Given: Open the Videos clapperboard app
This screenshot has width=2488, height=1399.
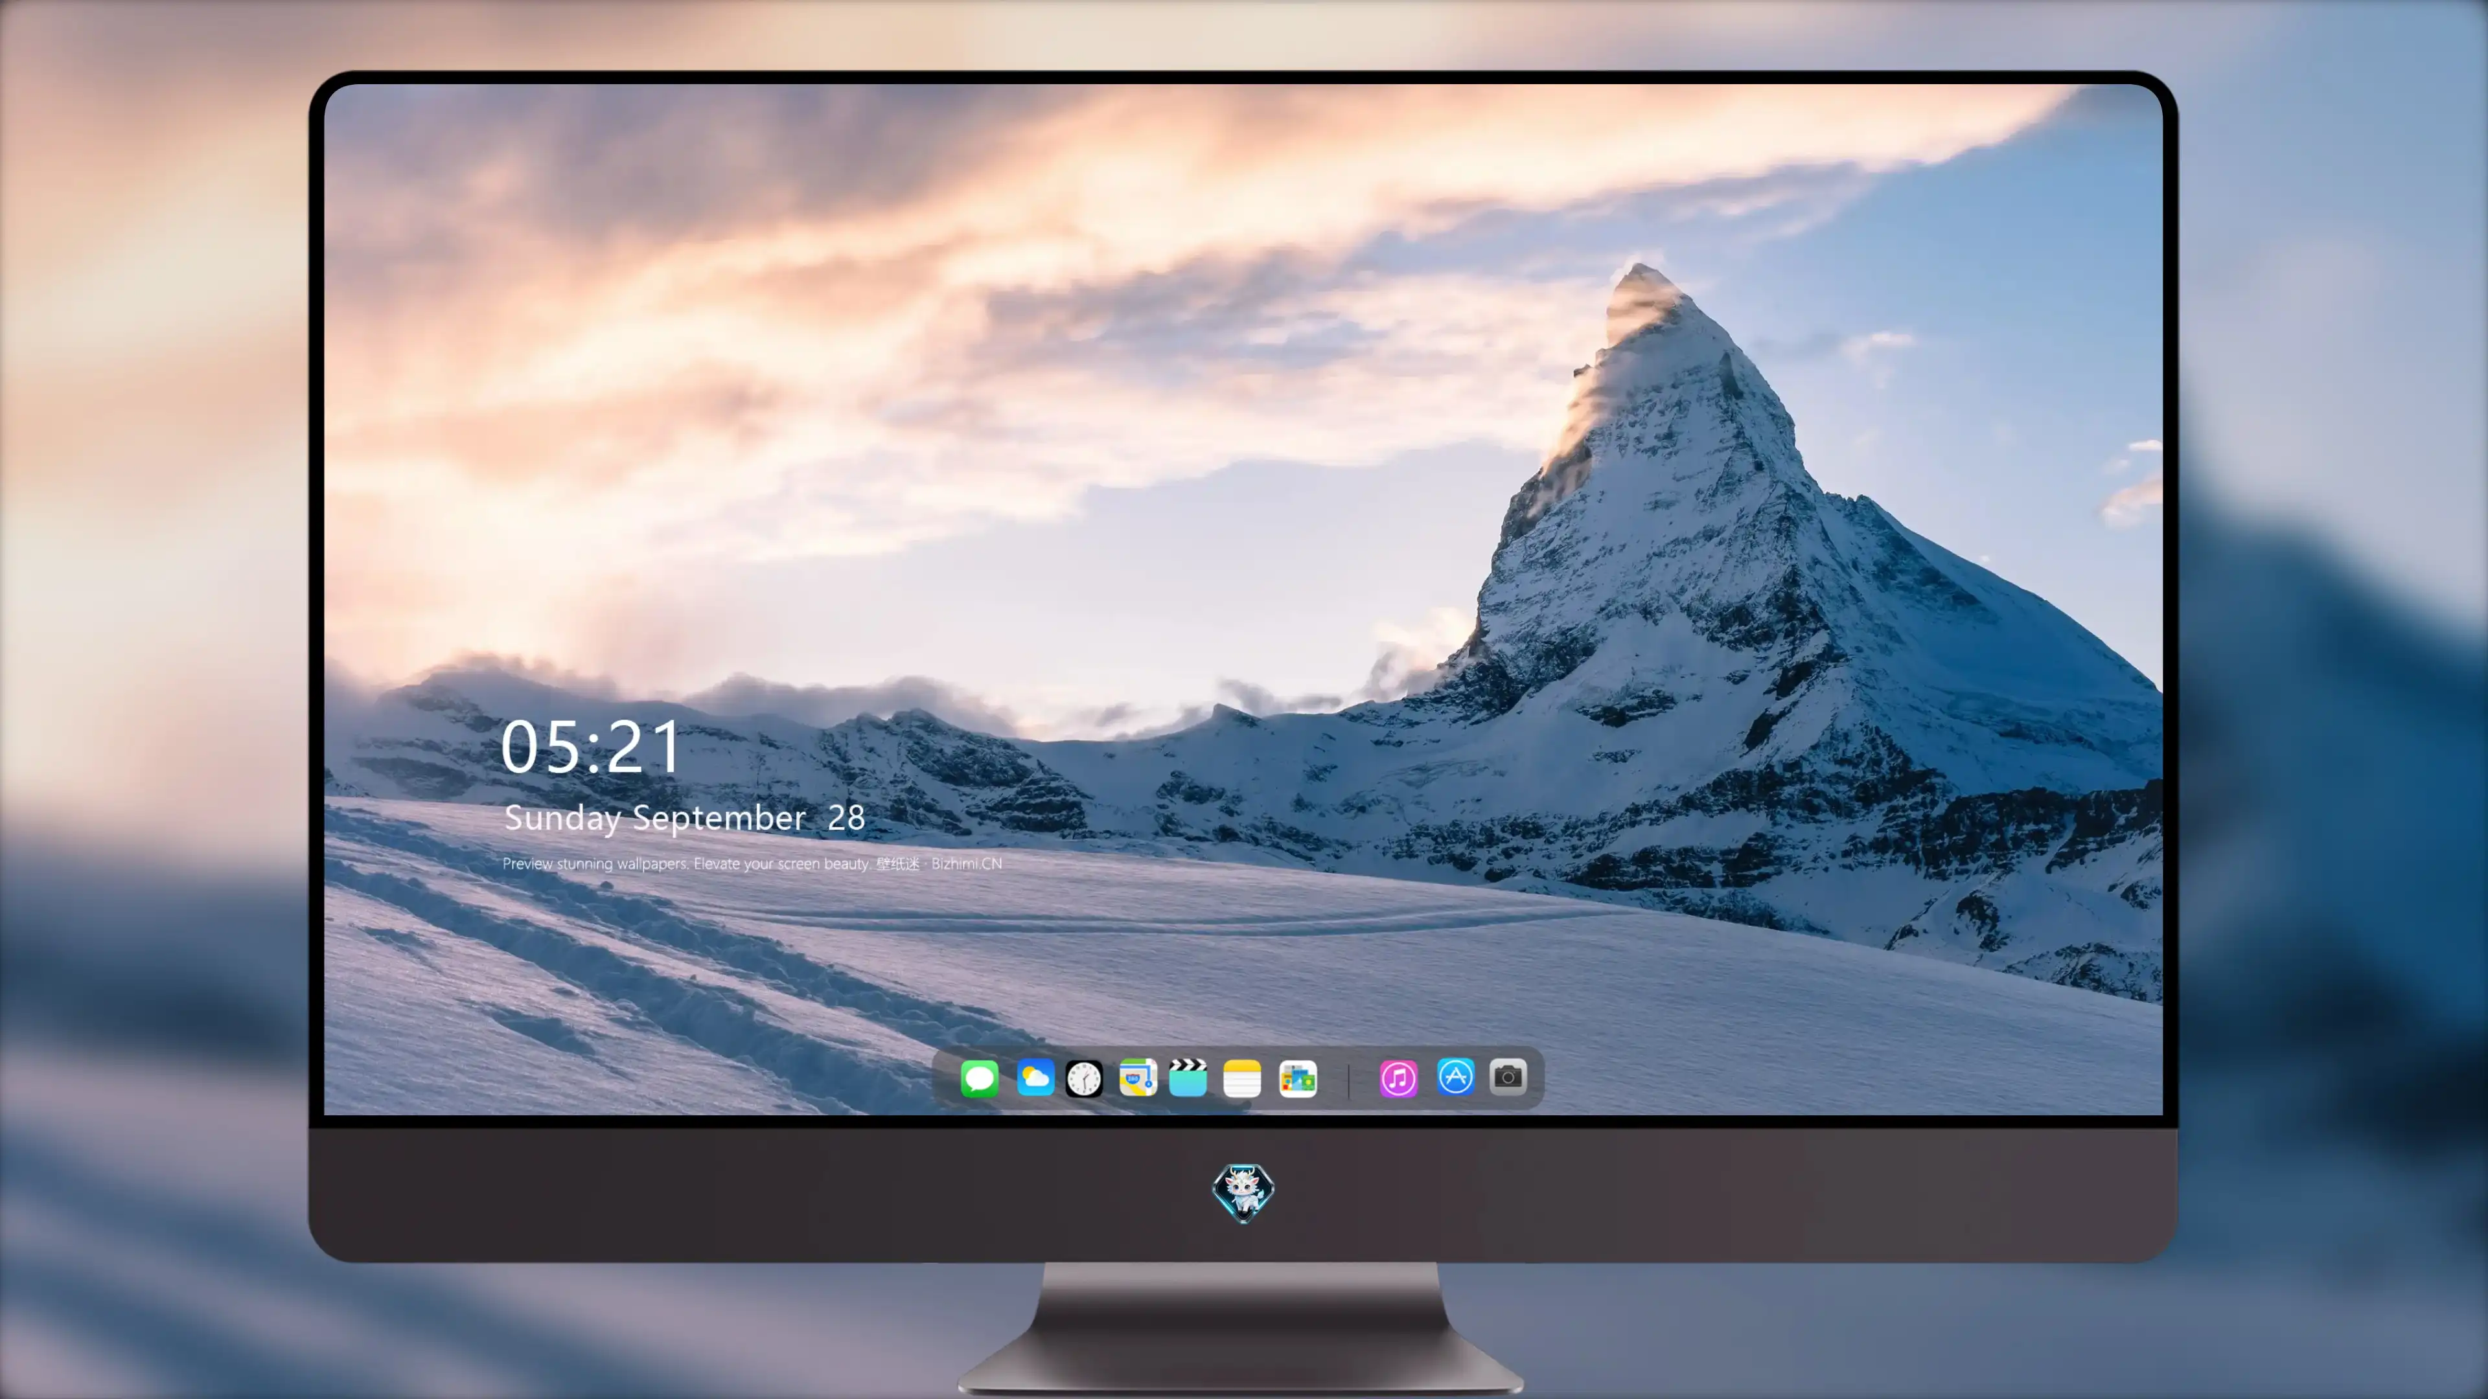Looking at the screenshot, I should click(x=1188, y=1078).
